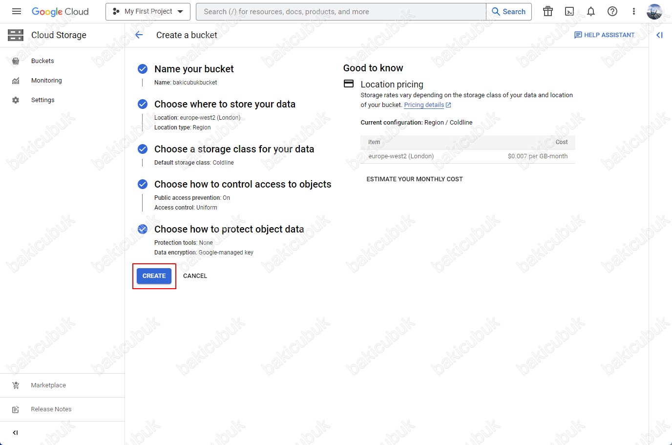This screenshot has height=445, width=672.
Task: Activate Cloud Shell terminal icon
Action: [569, 11]
